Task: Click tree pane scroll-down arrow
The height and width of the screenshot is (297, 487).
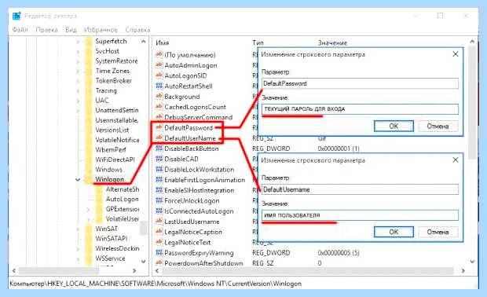Action: point(143,262)
